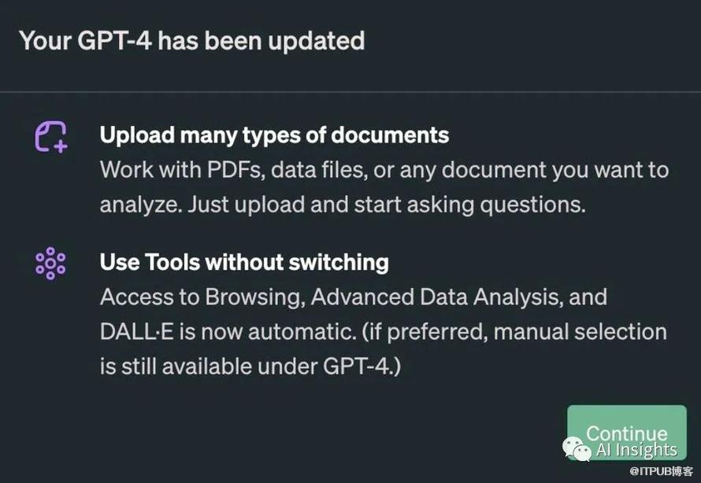Image resolution: width=701 pixels, height=483 pixels.
Task: Click the divider line below the title
Action: coord(350,92)
